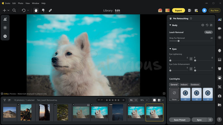Screen dimensions: 223x125
Task: Open the dropdown arrow next to the add button
Action: click(x=8, y=10)
